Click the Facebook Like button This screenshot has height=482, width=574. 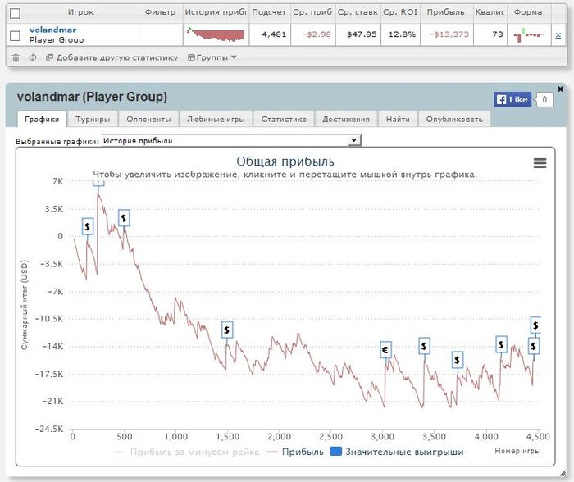[512, 99]
